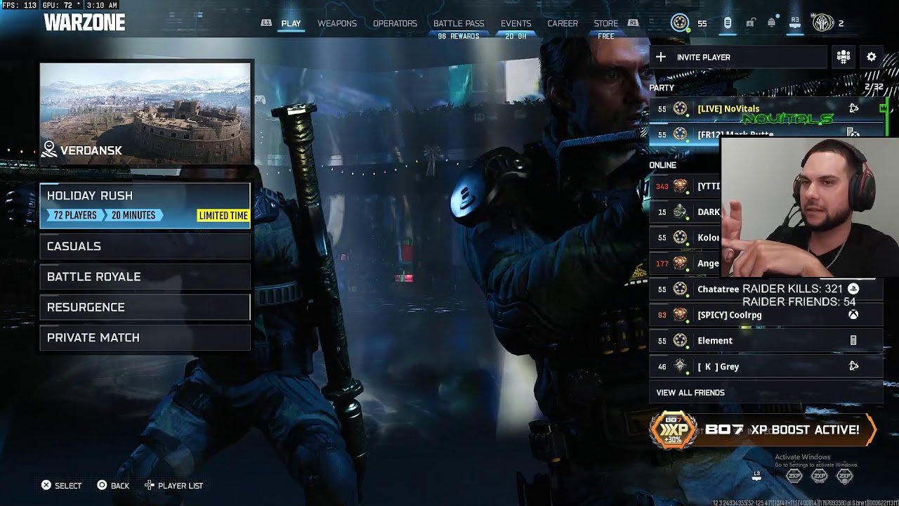This screenshot has height=506, width=899.
Task: Click rank emblem beside Chatatree
Action: click(680, 289)
